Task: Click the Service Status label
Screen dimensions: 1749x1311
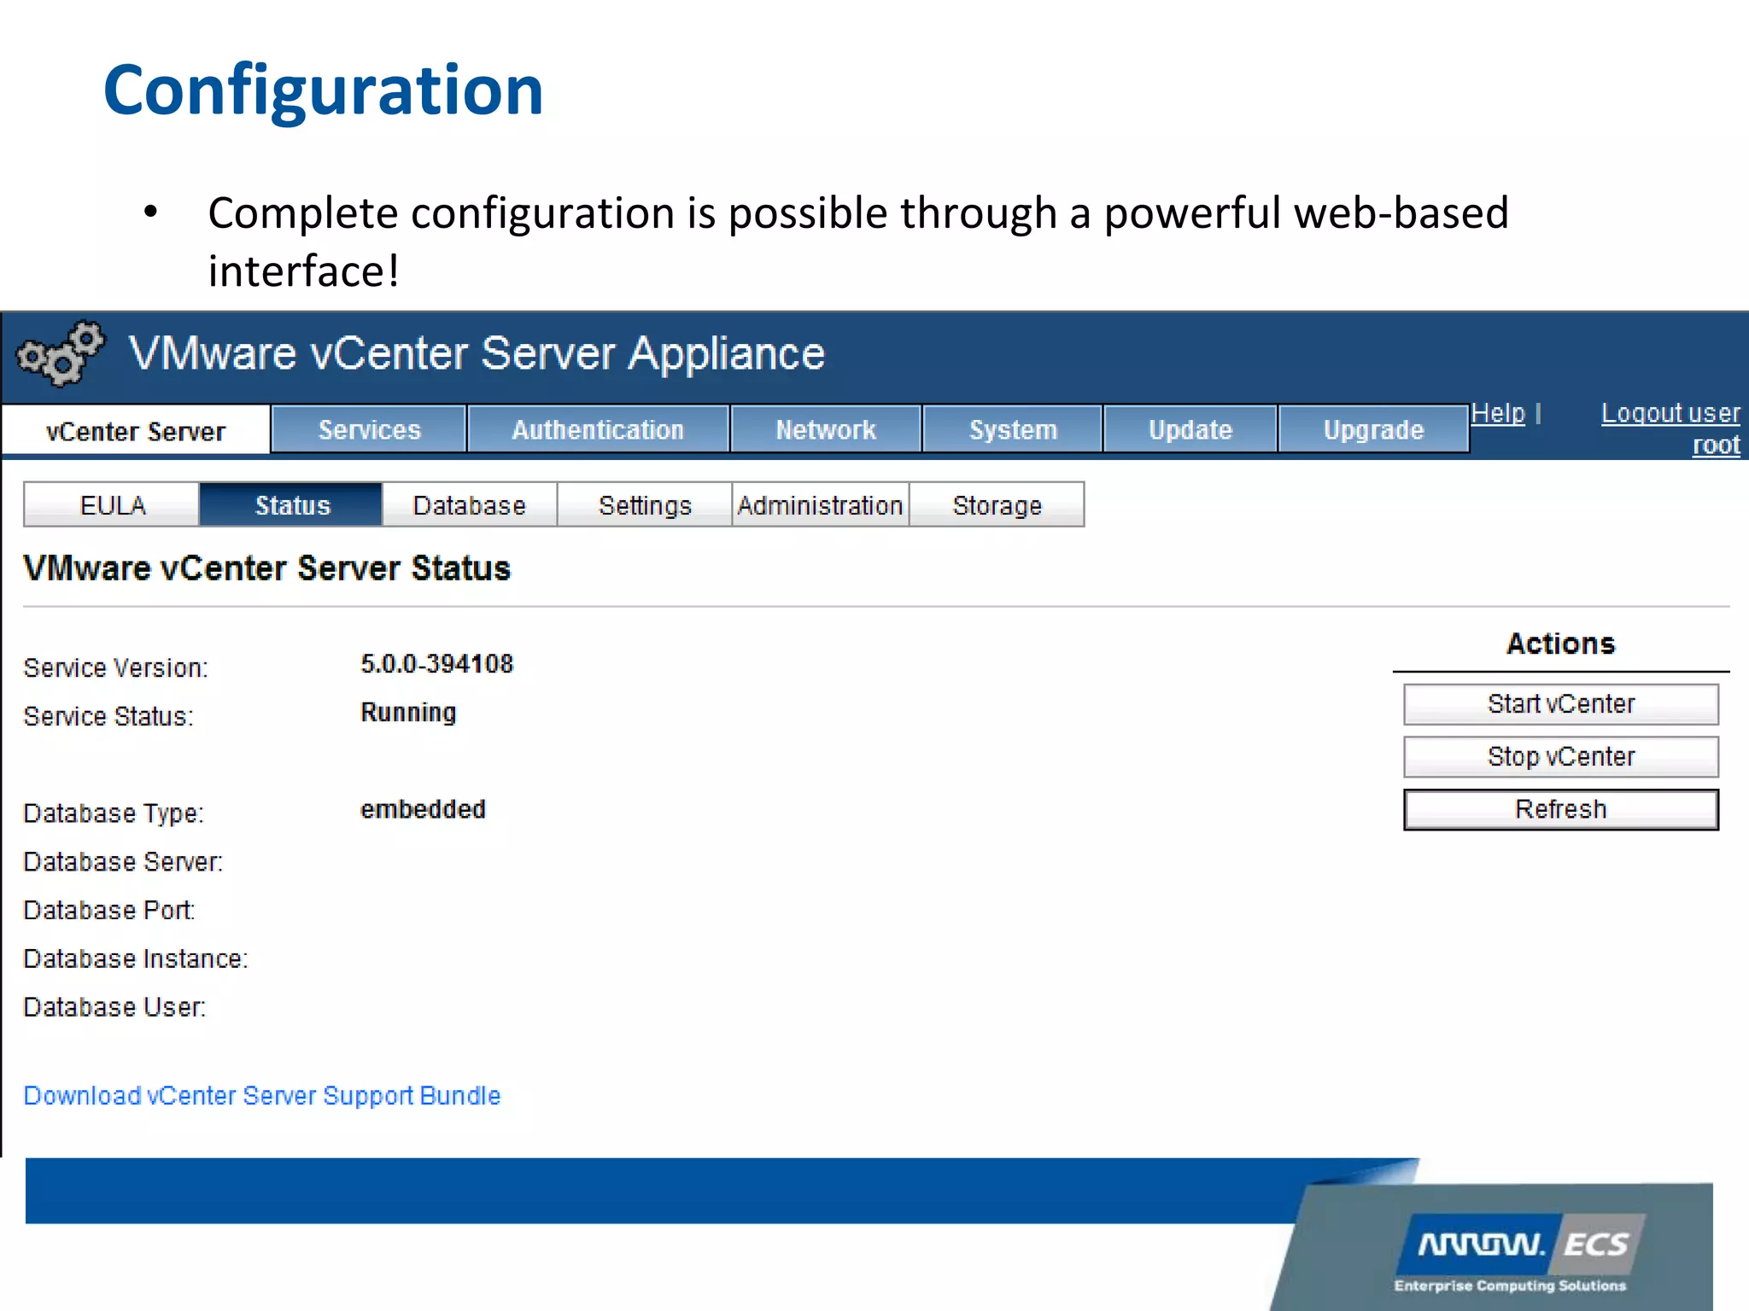Action: click(108, 716)
